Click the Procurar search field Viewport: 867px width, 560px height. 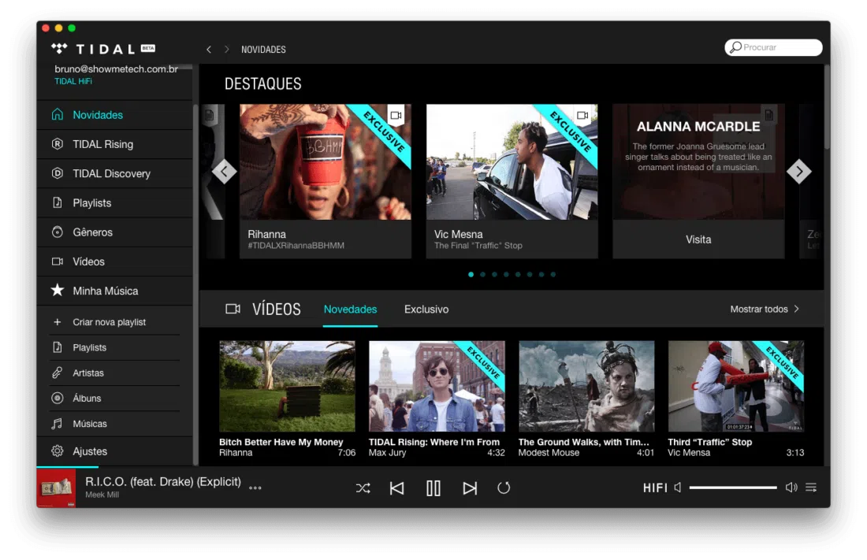[x=773, y=47]
